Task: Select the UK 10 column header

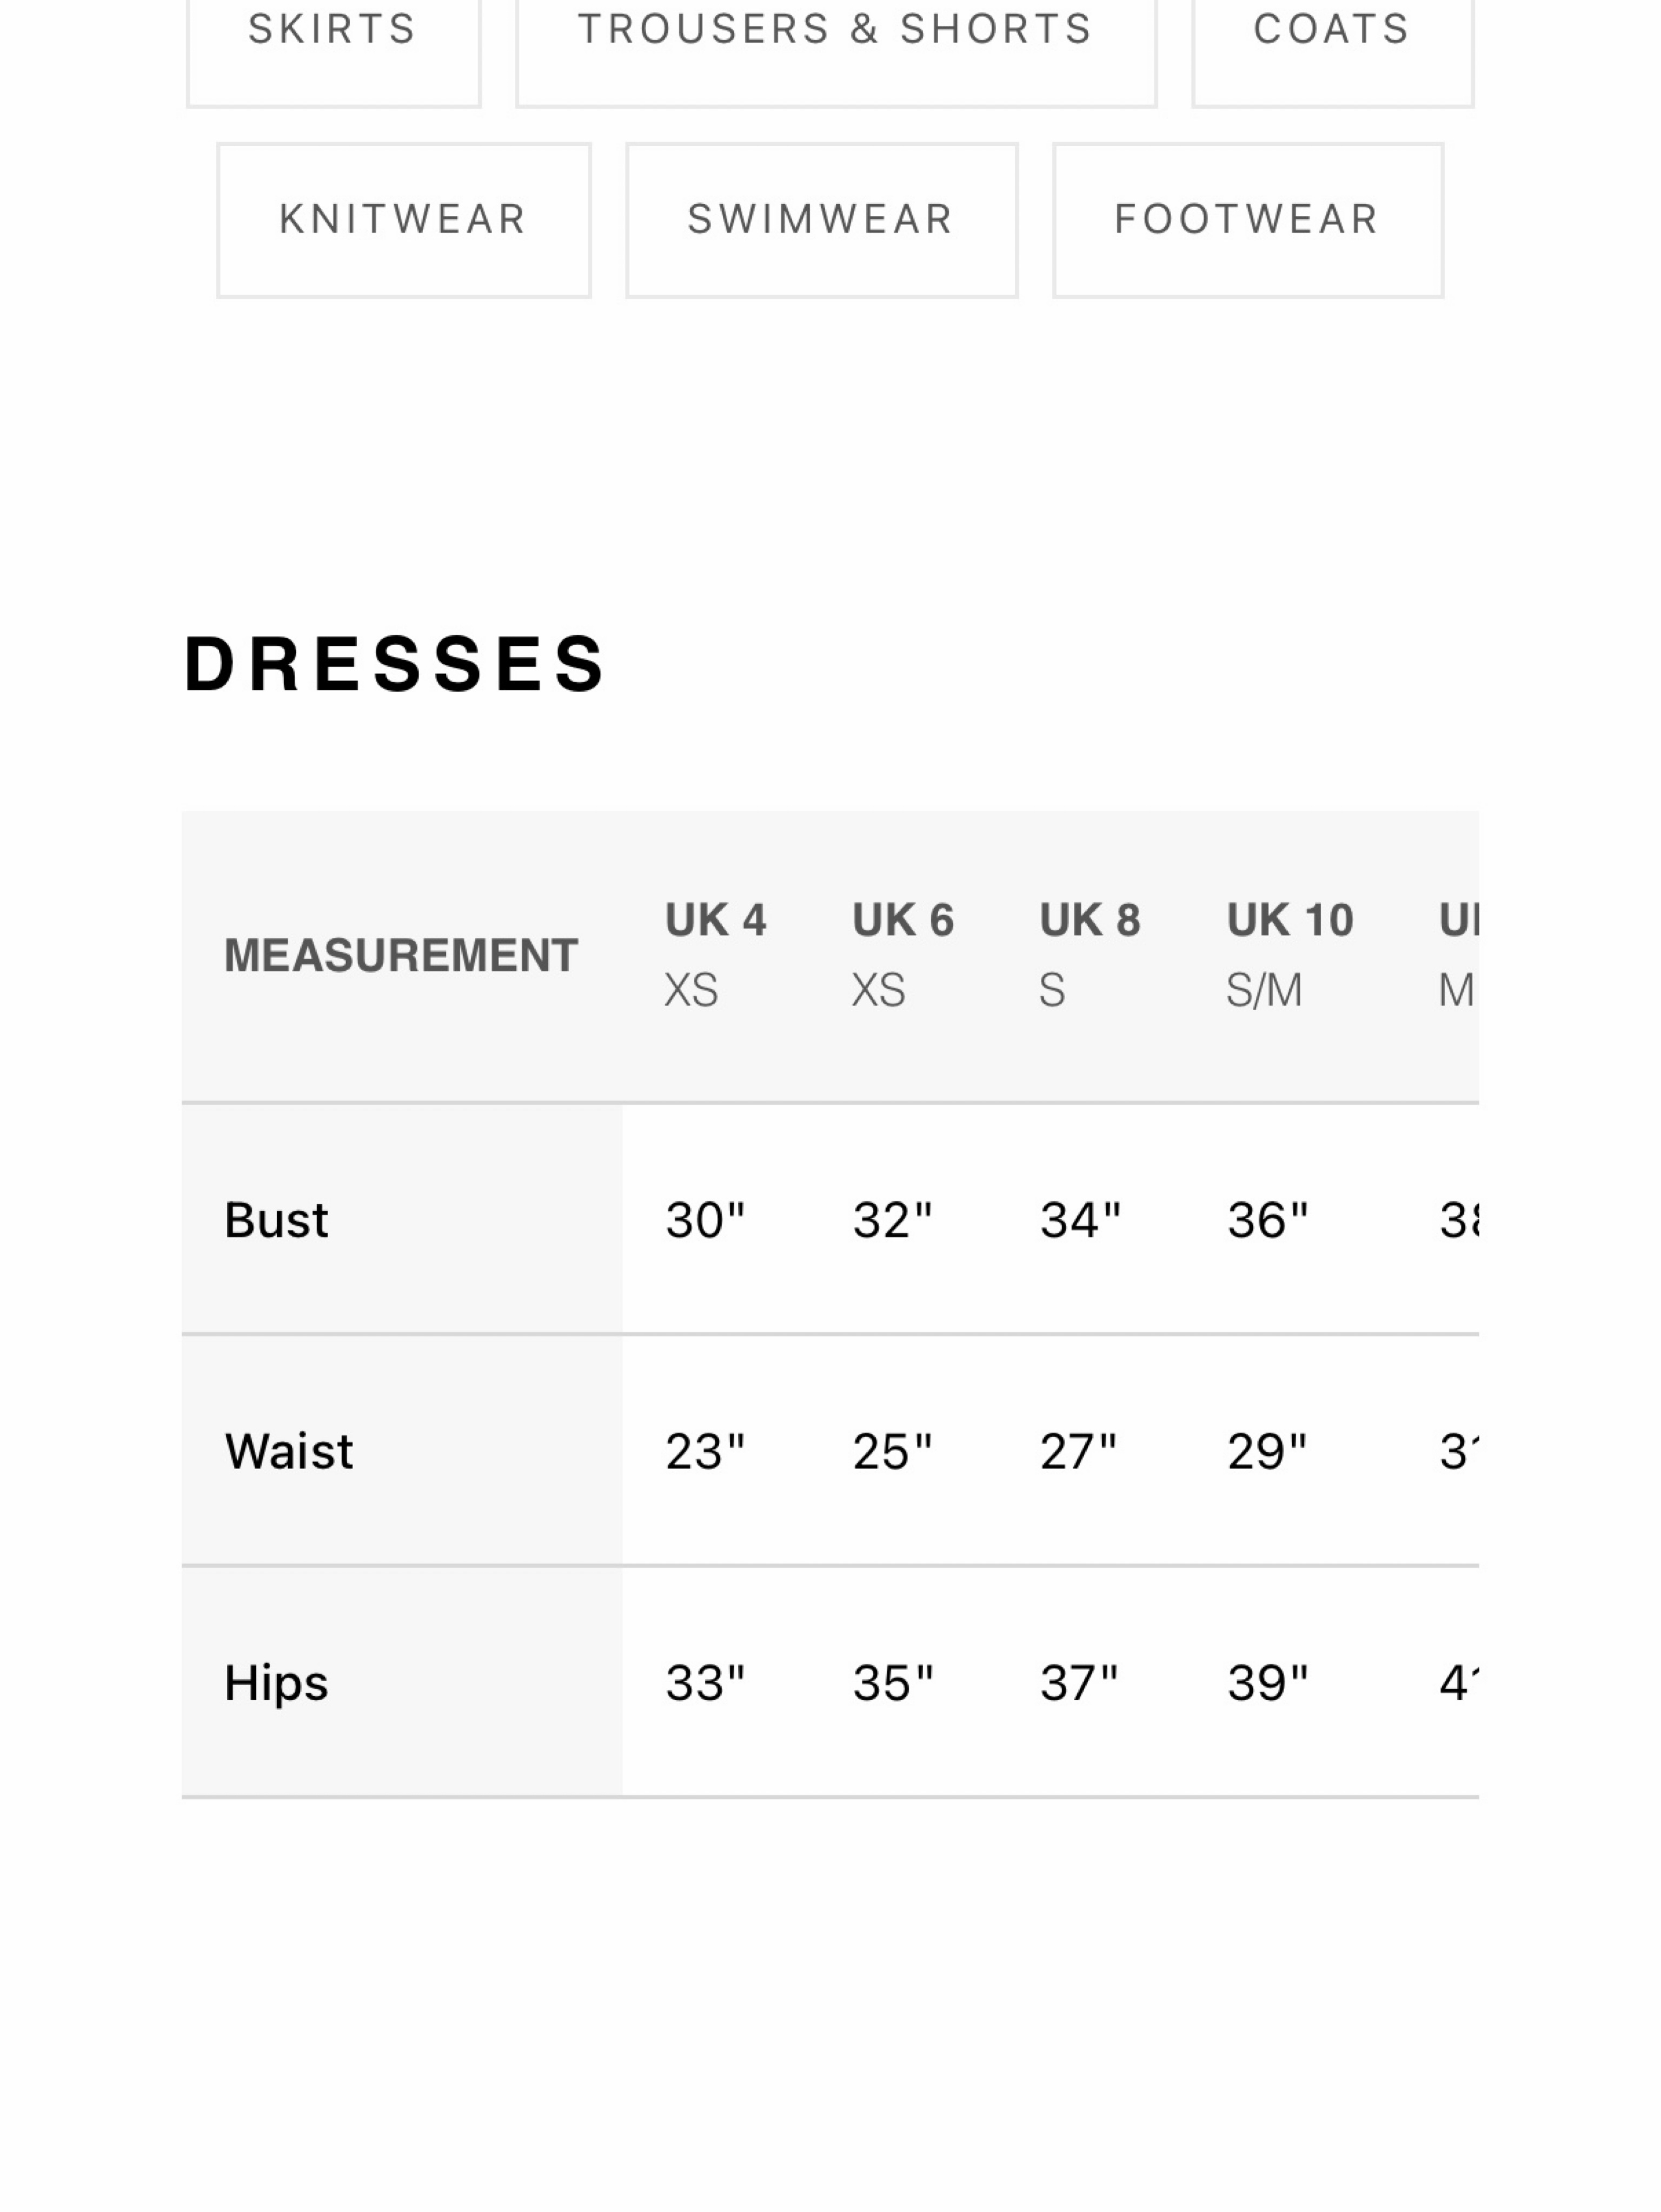Action: pos(1290,955)
